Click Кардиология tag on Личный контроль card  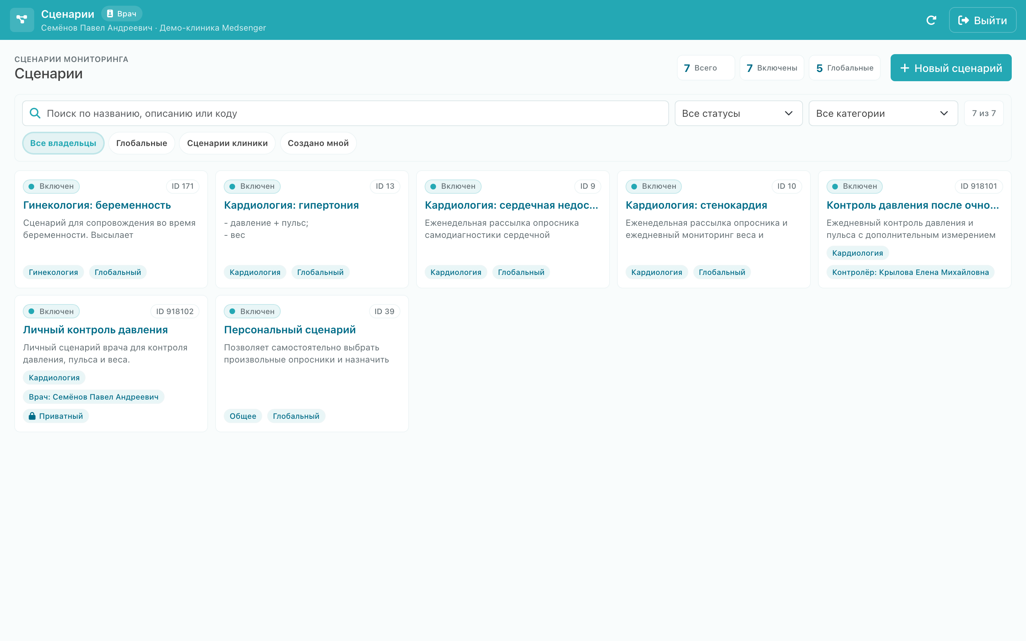click(54, 378)
